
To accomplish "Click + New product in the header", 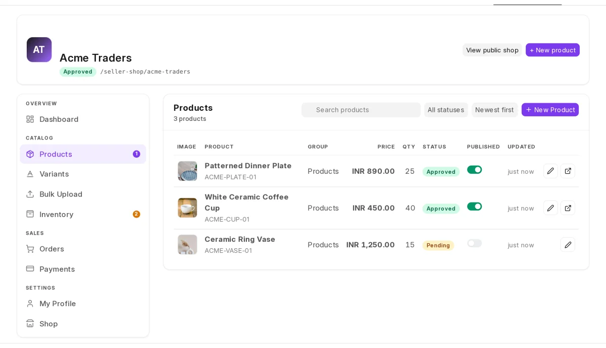I will [552, 50].
